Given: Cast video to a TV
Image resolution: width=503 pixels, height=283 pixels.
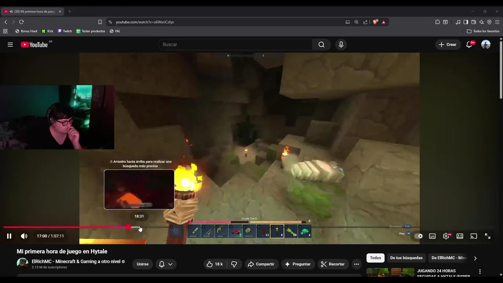Looking at the screenshot, I should pos(474,236).
